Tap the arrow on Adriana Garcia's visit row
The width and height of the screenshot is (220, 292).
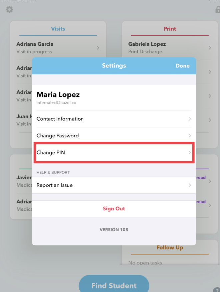[98, 48]
